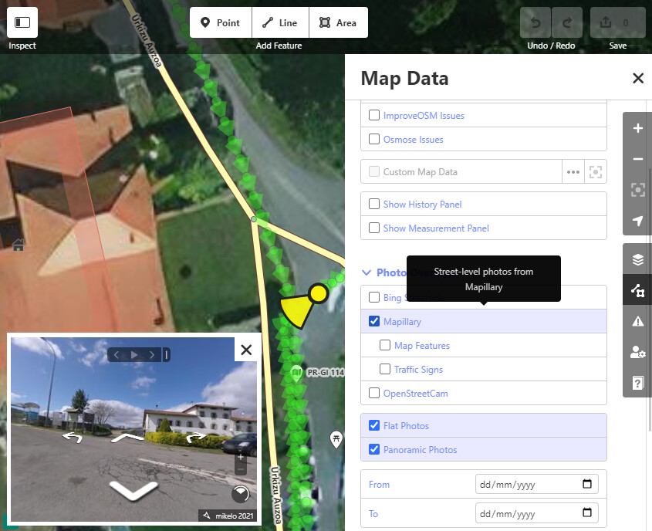Image resolution: width=652 pixels, height=531 pixels.
Task: Edit custom data with three-dot button
Action: [x=573, y=172]
